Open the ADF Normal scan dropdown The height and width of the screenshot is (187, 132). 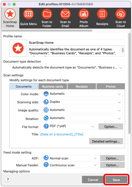(x=70, y=158)
